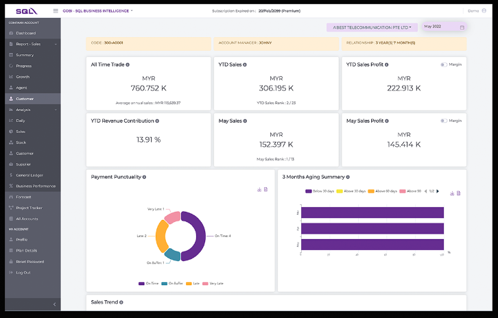Click the General Ledger dollar icon

[11, 175]
